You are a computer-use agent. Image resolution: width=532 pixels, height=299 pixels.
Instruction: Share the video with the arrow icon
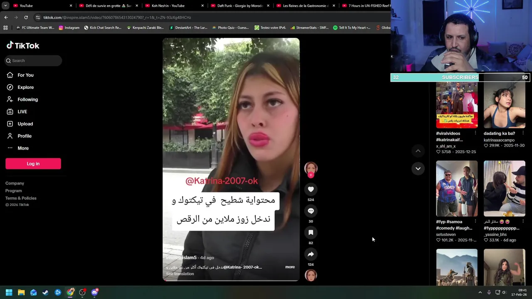click(310, 254)
